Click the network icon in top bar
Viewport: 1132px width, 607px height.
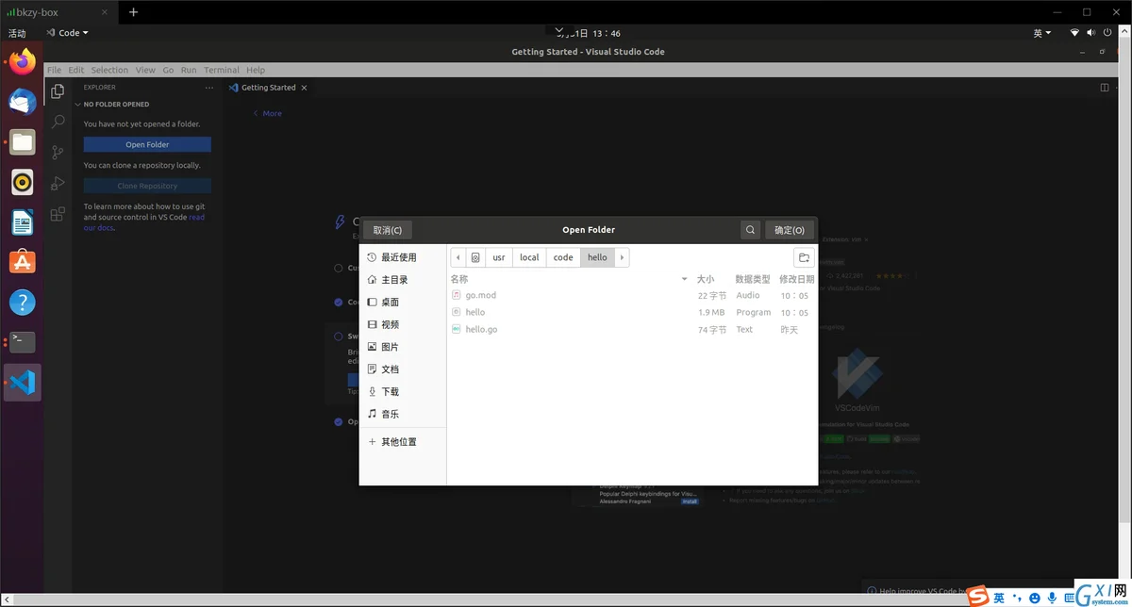(1074, 33)
